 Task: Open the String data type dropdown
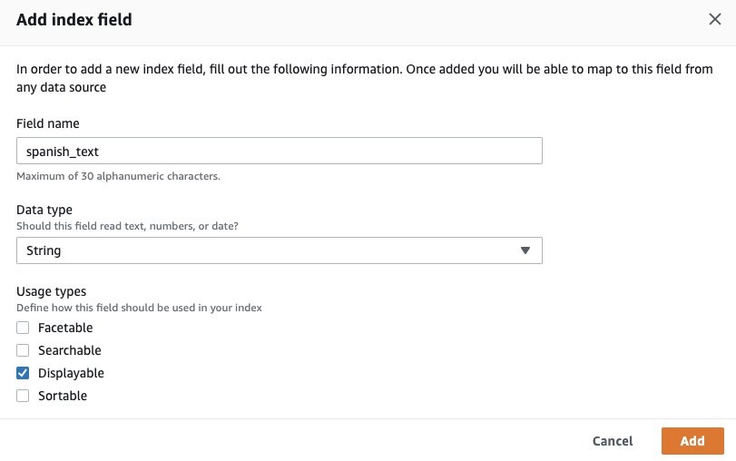coord(280,250)
